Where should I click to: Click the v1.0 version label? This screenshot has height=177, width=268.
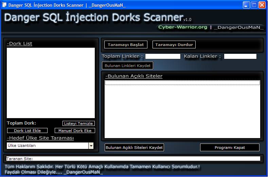(x=187, y=20)
